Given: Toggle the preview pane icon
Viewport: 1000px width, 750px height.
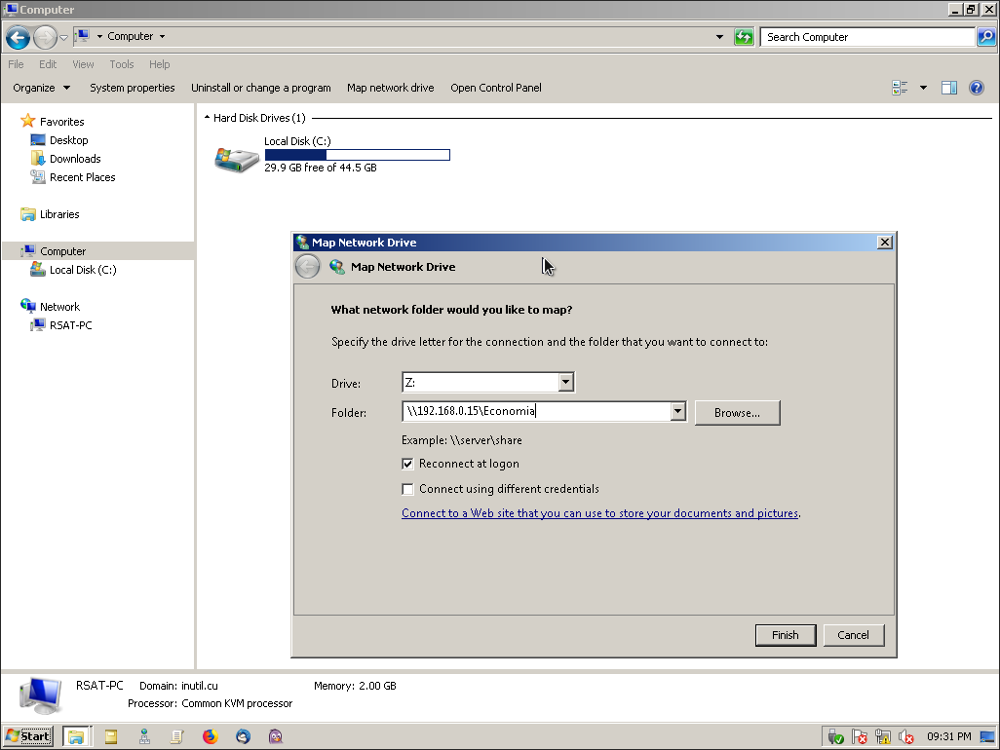Looking at the screenshot, I should click(x=949, y=88).
